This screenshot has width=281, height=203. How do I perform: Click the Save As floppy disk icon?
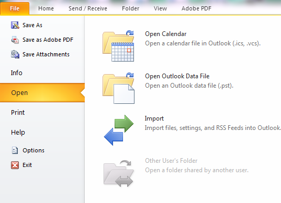click(x=15, y=25)
